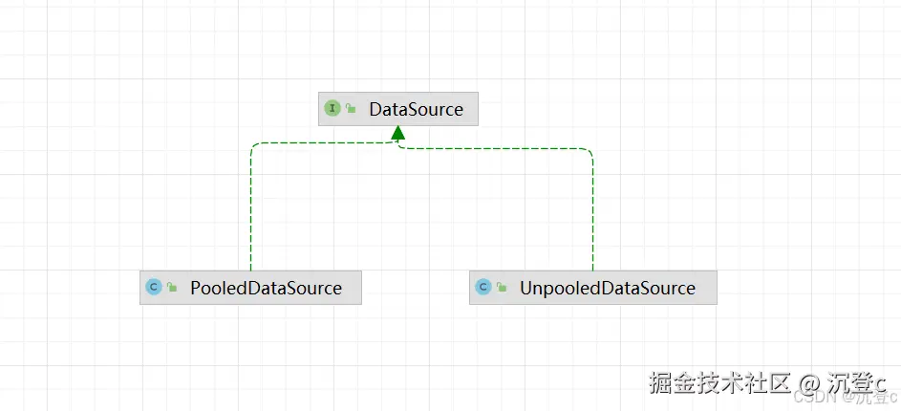Image resolution: width=901 pixels, height=411 pixels.
Task: Click the blue class icon on PooledDataSource
Action: click(154, 287)
